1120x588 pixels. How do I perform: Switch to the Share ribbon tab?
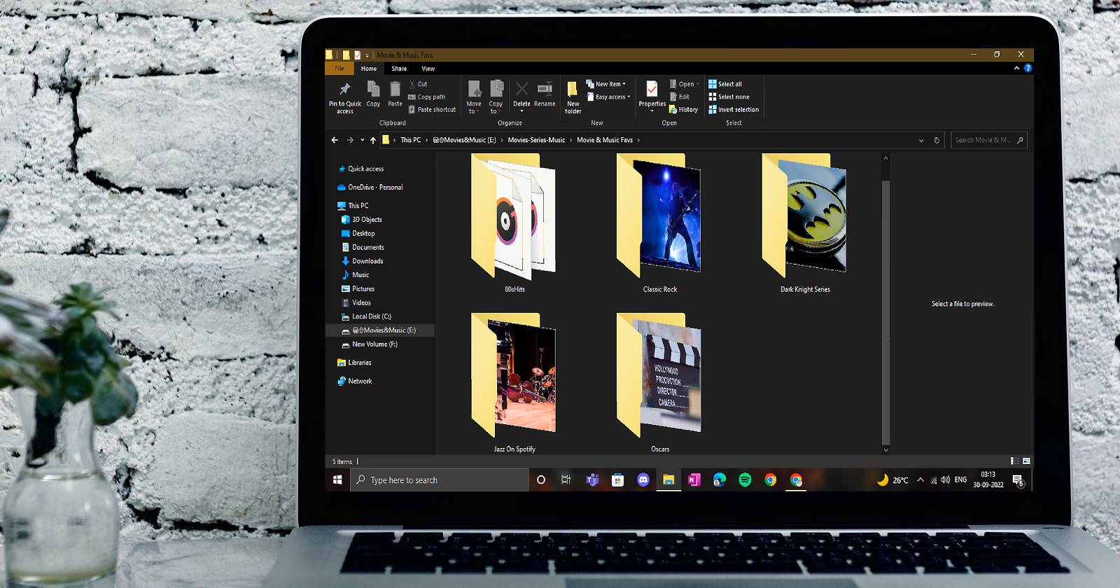click(x=399, y=69)
